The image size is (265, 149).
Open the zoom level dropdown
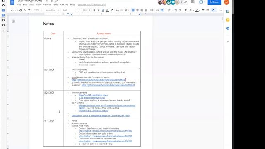[38, 10]
